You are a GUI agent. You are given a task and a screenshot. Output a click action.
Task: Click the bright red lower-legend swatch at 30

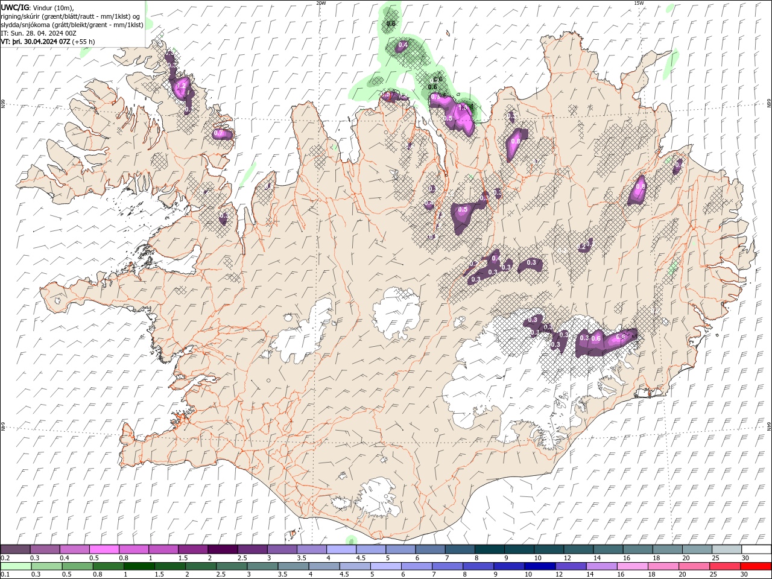tap(756, 566)
